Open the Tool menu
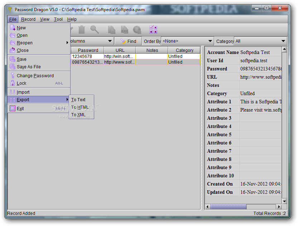 click(58, 19)
